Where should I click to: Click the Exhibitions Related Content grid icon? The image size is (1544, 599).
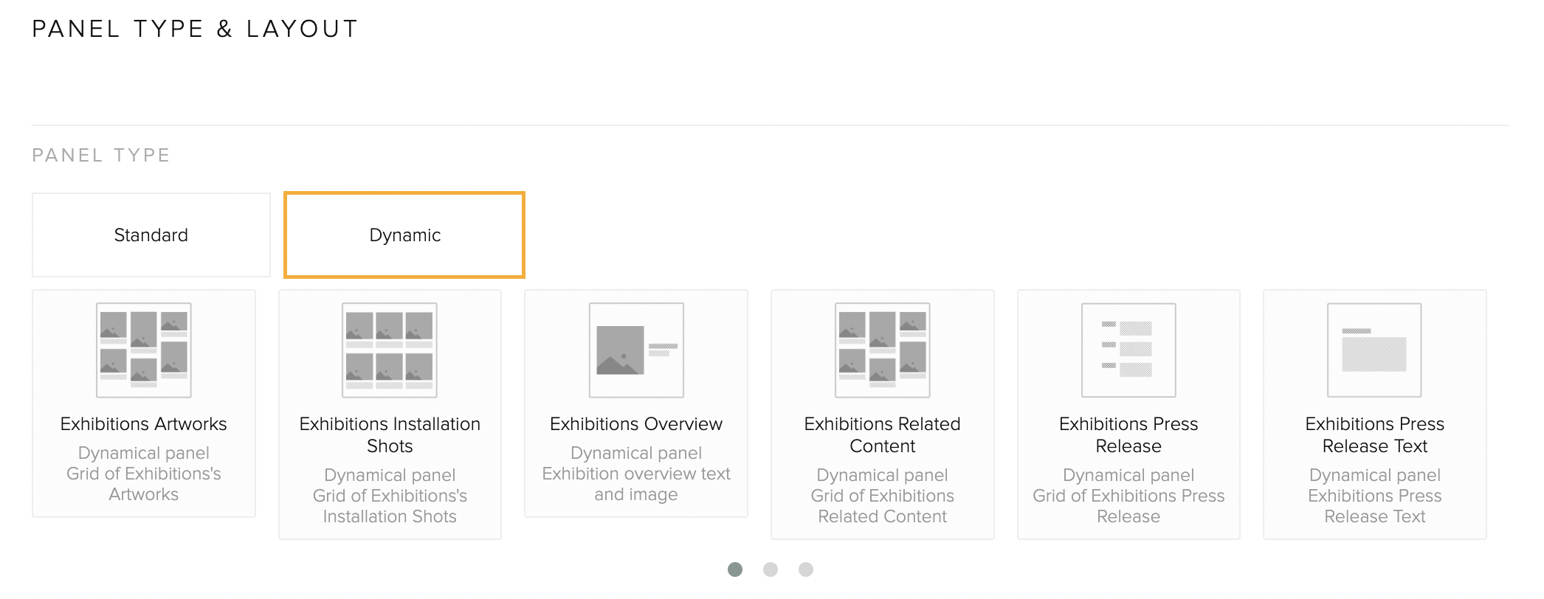[883, 350]
